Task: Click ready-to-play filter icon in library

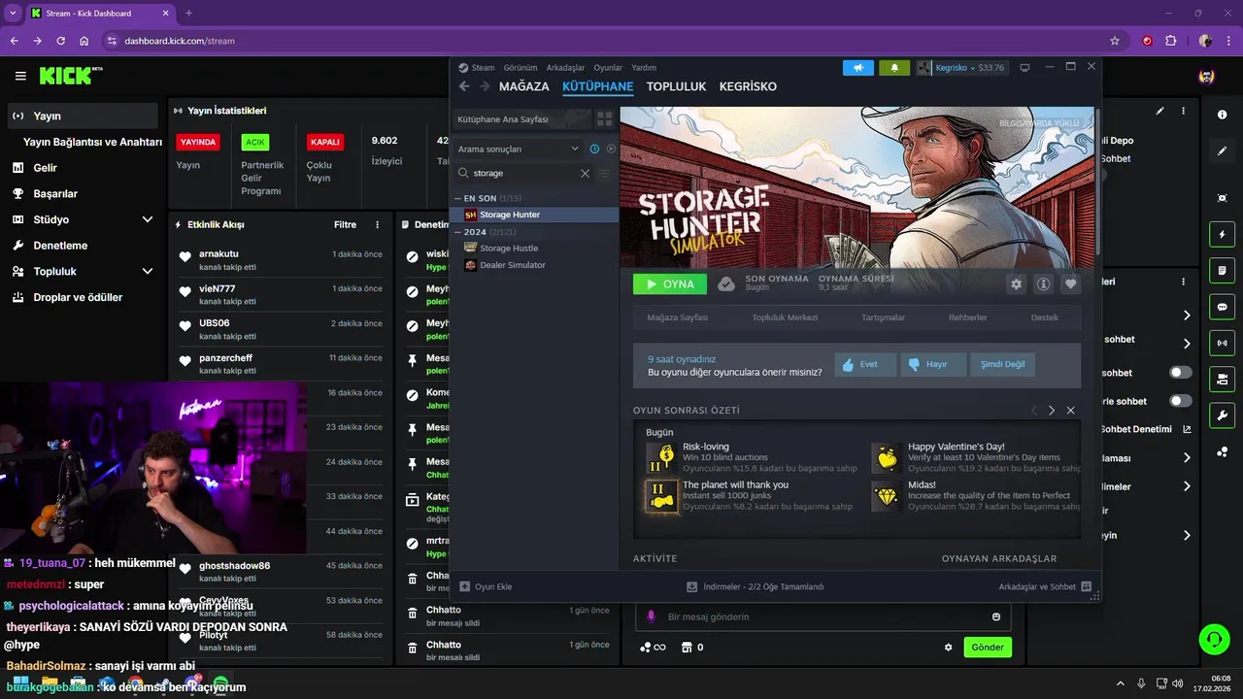Action: click(611, 149)
